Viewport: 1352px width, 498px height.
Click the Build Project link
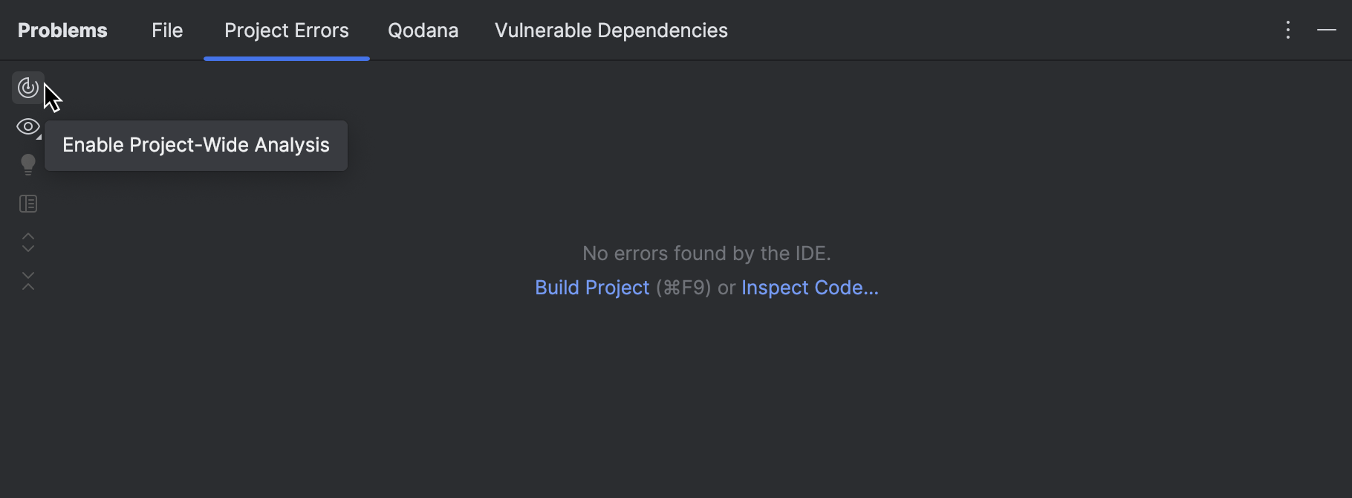pyautogui.click(x=592, y=288)
